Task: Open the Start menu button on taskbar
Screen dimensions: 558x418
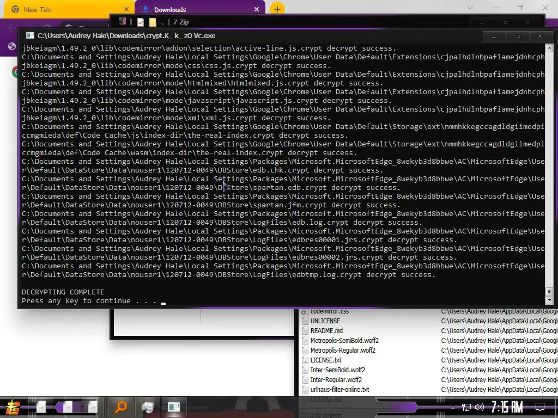Action: pyautogui.click(x=13, y=407)
